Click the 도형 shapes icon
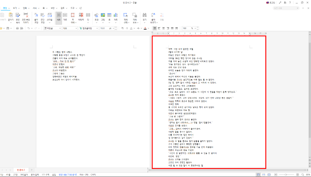Screen dimensions: 311x177 click(96, 15)
